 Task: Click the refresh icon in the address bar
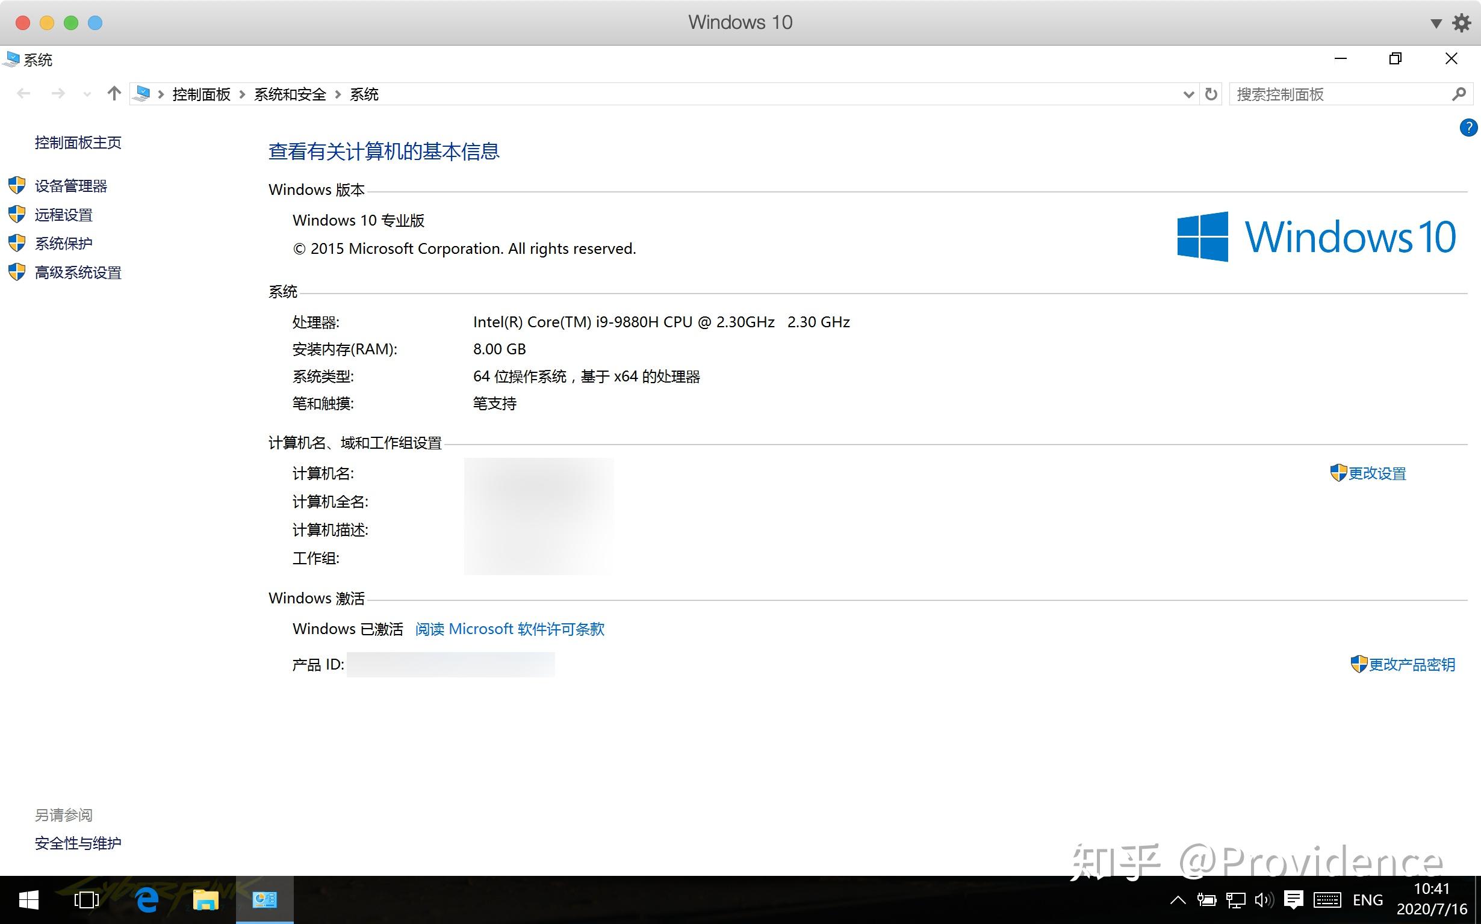click(x=1210, y=94)
